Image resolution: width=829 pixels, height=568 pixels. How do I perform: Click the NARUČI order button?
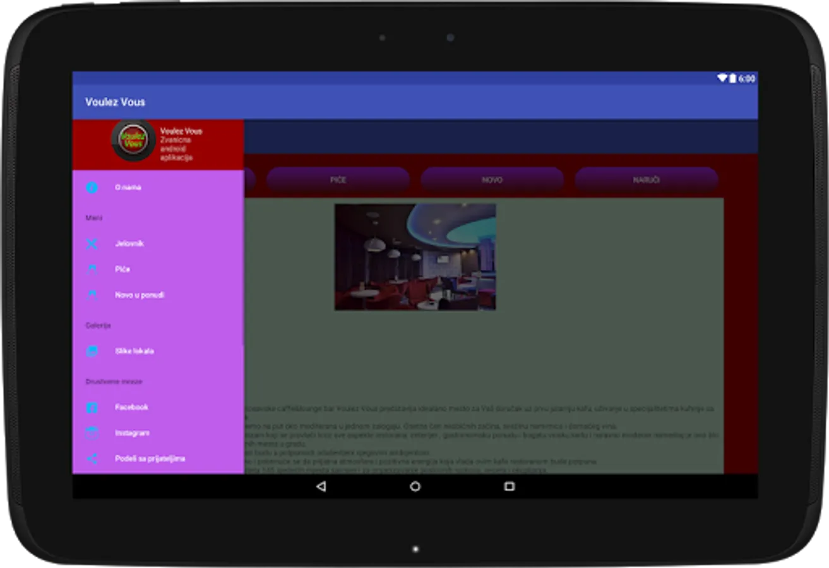(647, 180)
